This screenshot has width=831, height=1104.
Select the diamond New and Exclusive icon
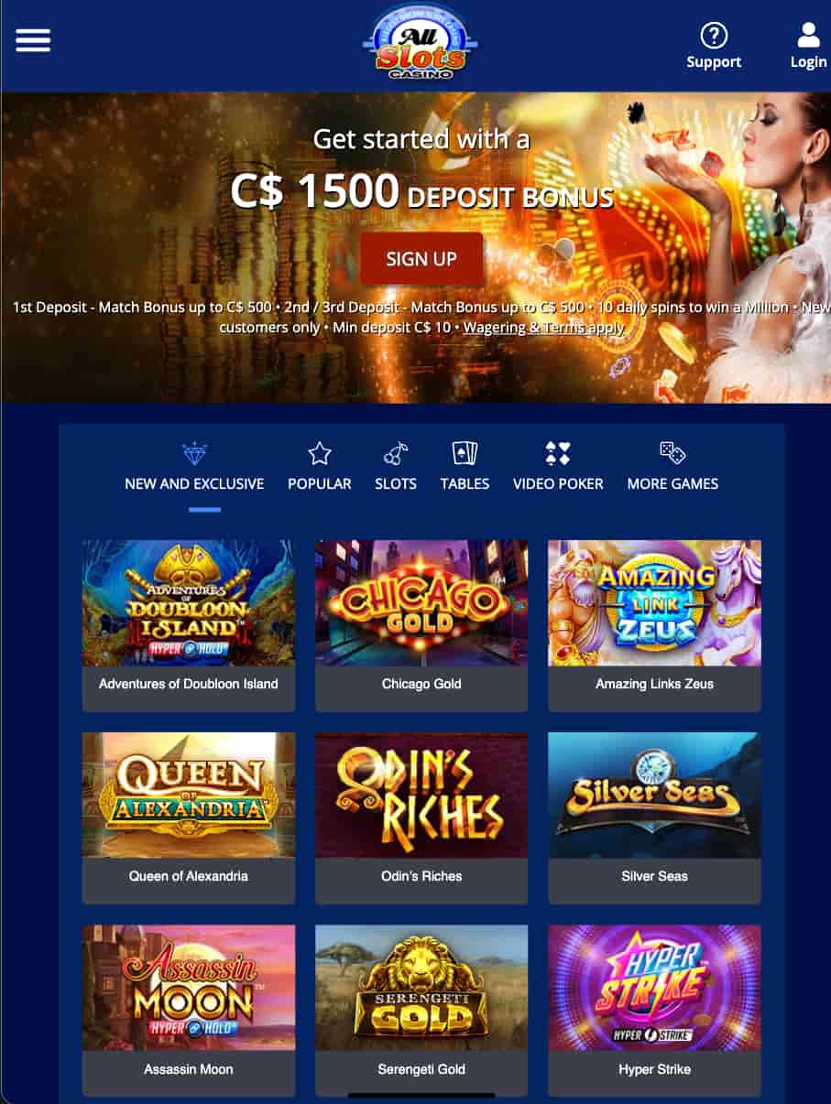click(194, 453)
